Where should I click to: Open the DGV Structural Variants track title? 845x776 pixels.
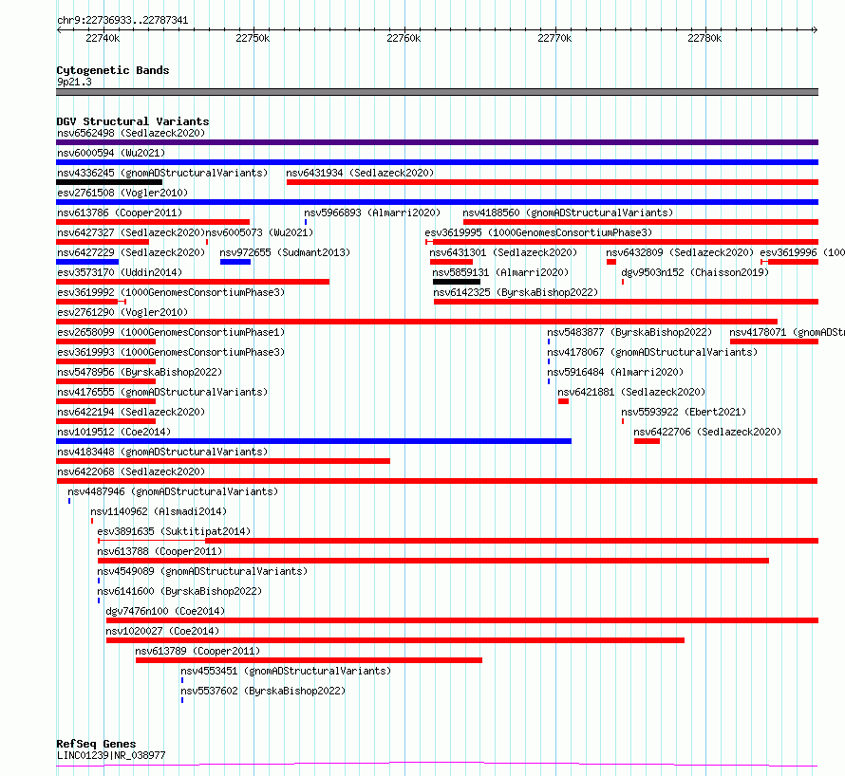point(133,121)
